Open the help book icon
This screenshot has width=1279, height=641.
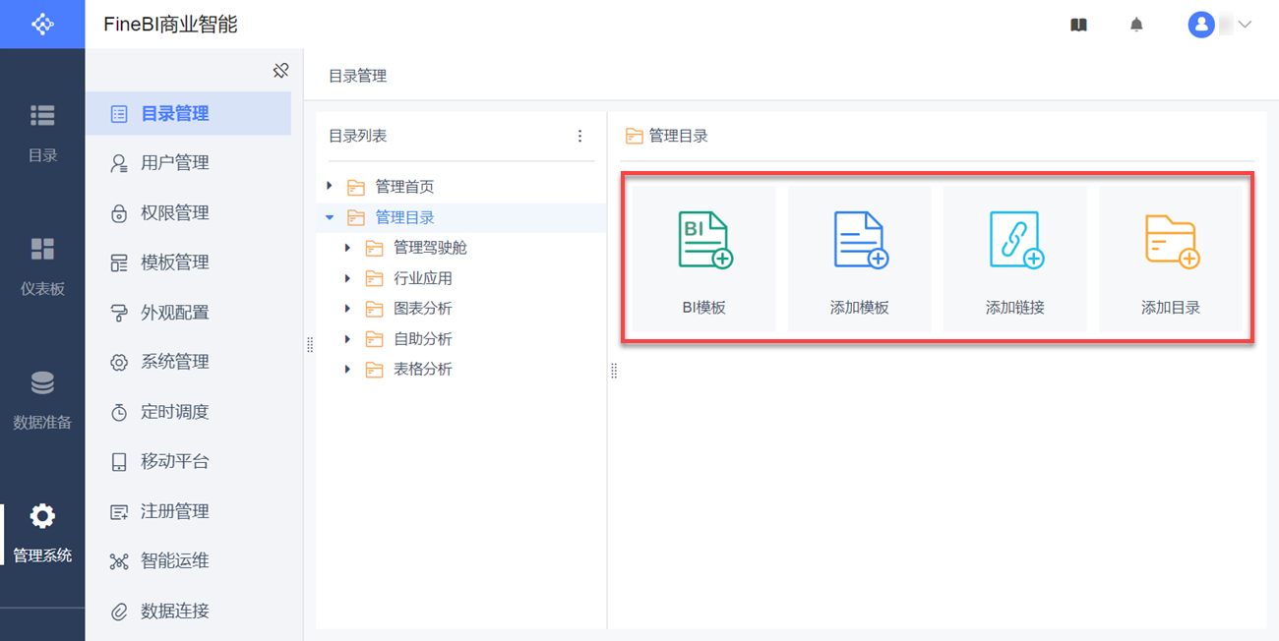(1078, 25)
